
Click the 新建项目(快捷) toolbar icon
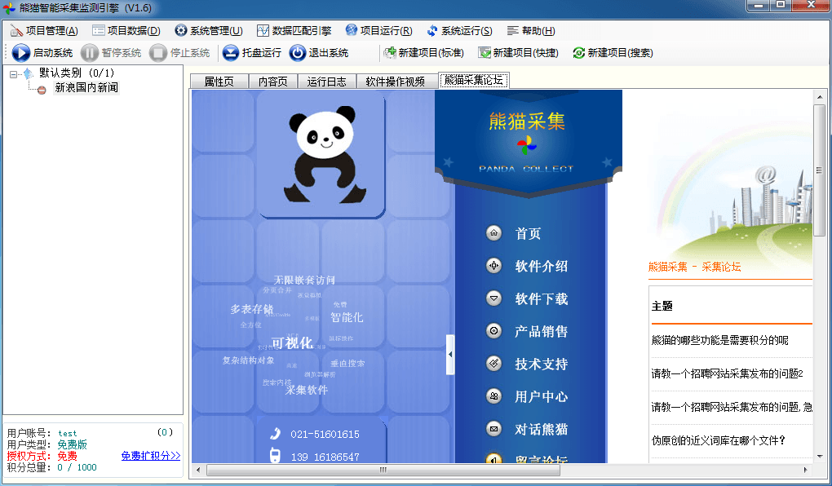pos(485,53)
